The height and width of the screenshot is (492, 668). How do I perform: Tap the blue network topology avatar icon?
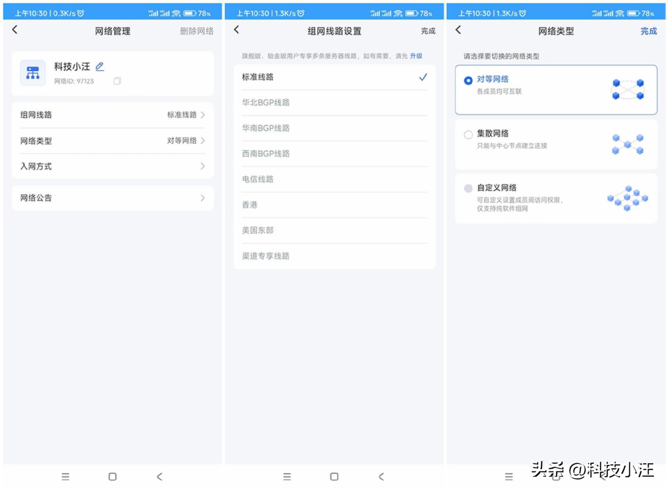[33, 73]
